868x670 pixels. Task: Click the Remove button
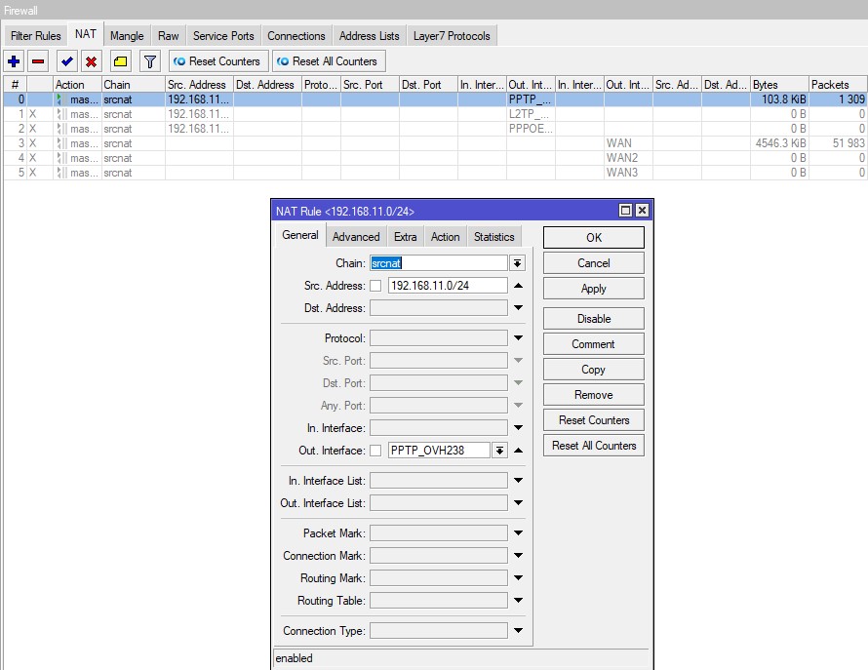(x=593, y=395)
